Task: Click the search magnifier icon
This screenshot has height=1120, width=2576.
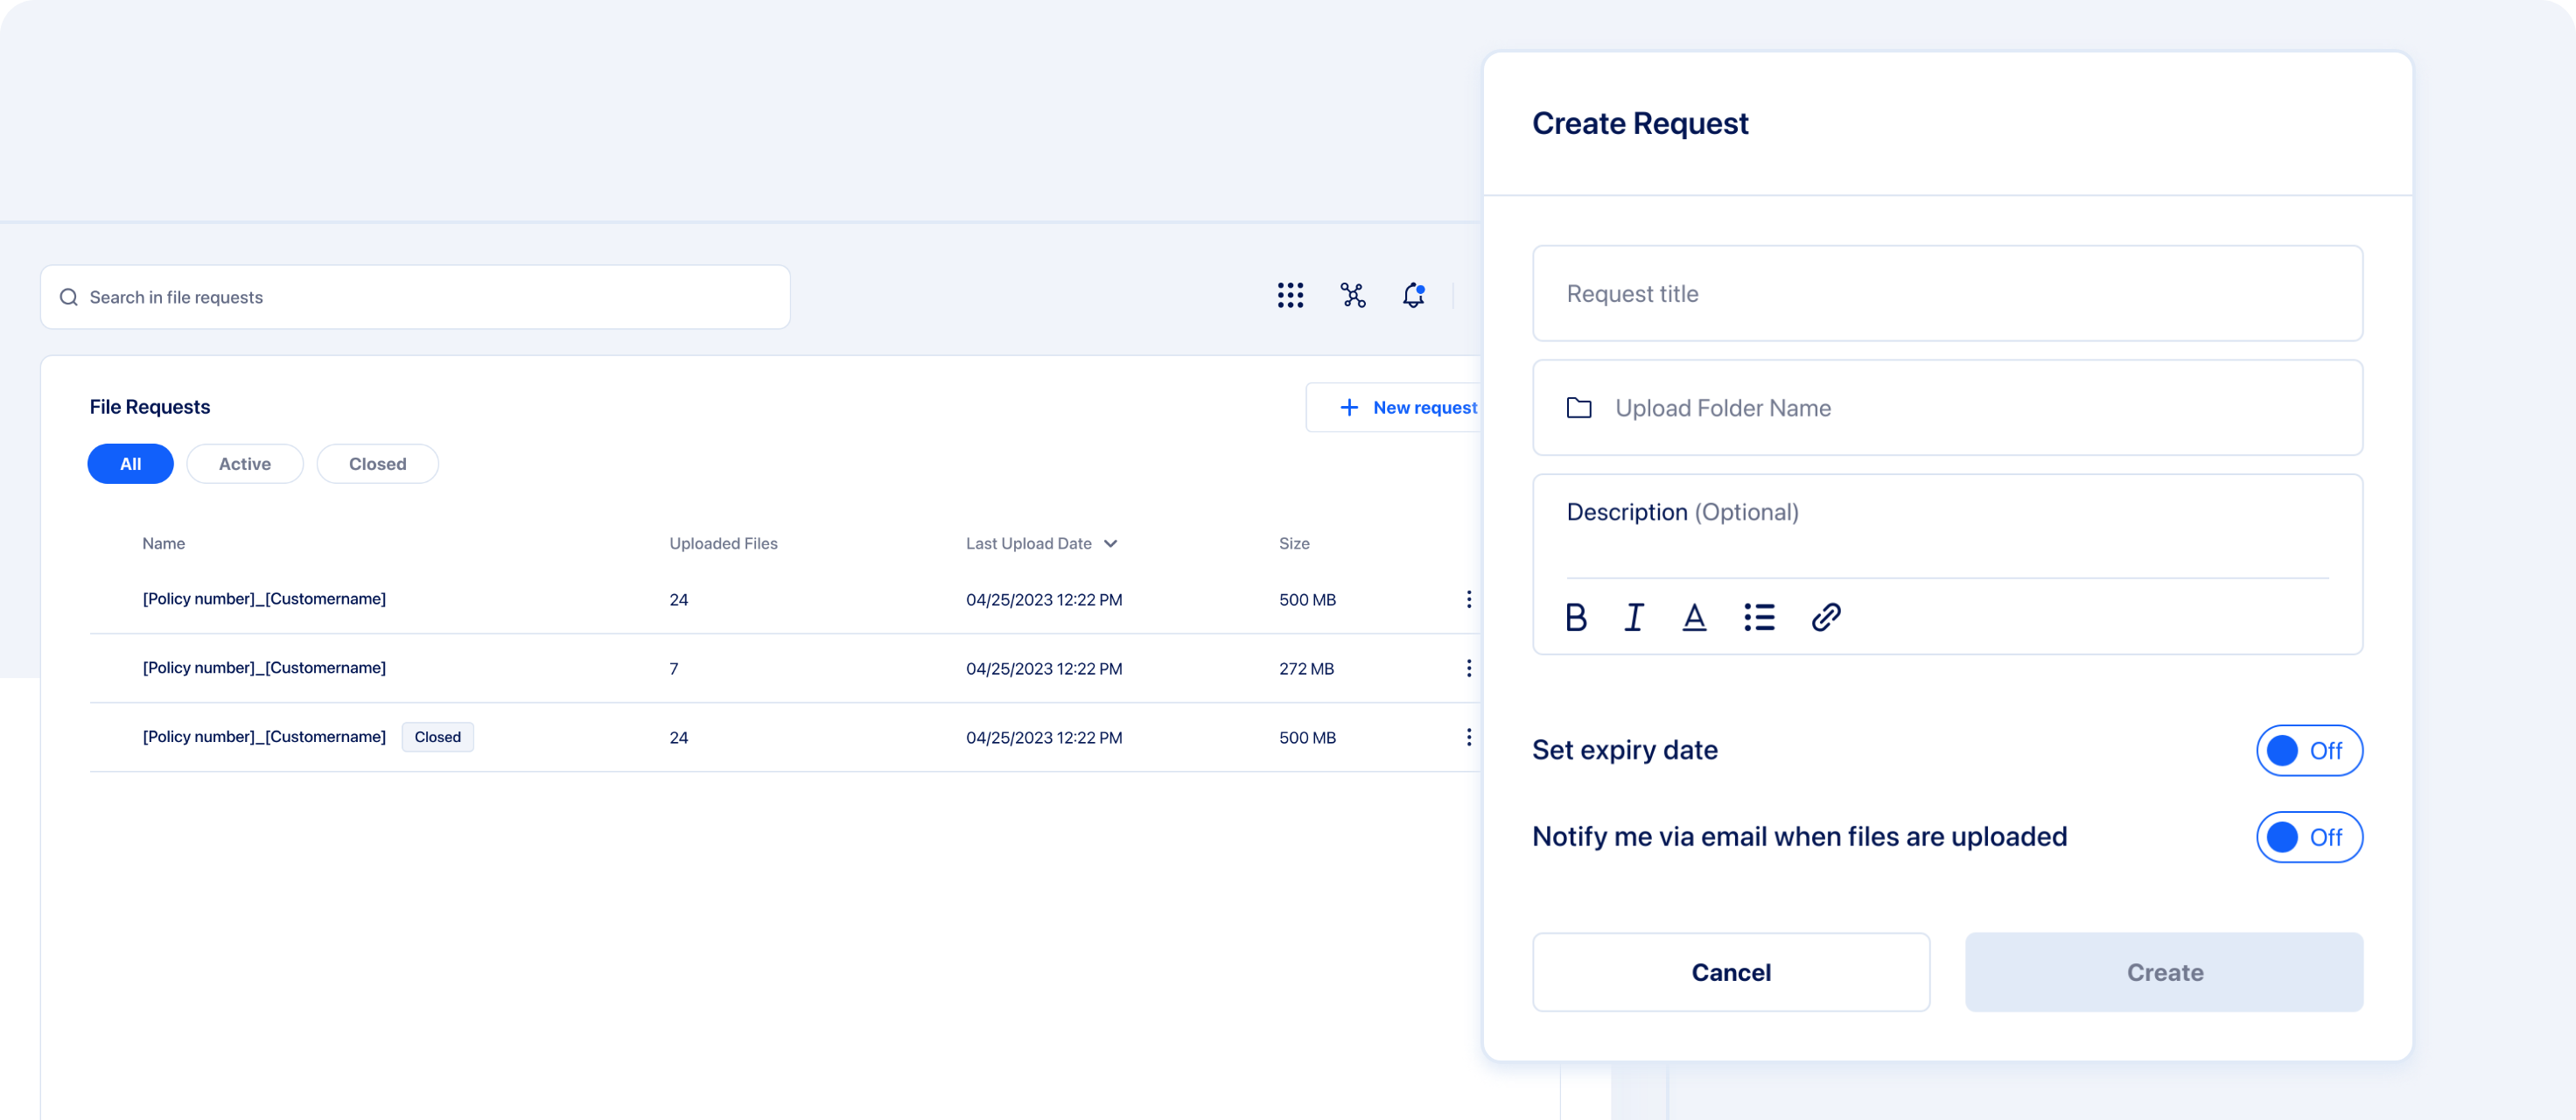Action: (x=69, y=297)
